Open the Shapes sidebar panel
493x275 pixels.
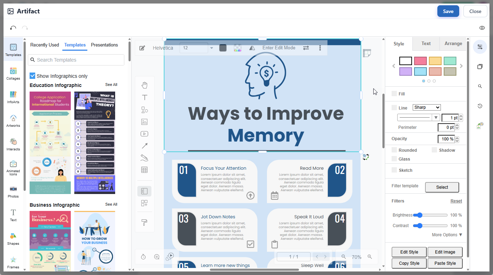[13, 239]
